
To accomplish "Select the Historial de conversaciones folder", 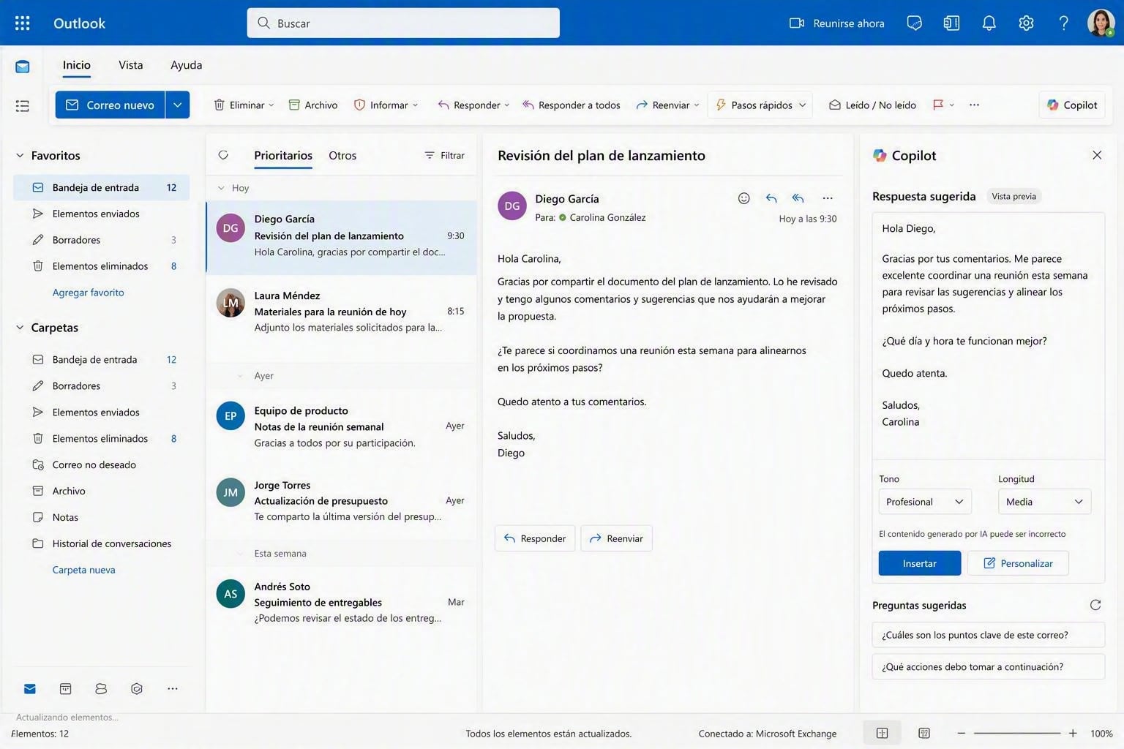I will pyautogui.click(x=102, y=543).
